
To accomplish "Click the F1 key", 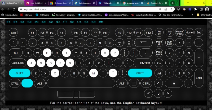I will 32,33.
